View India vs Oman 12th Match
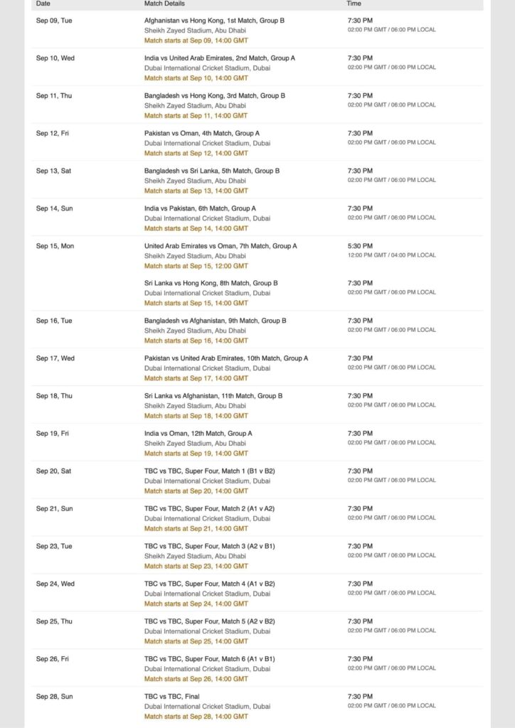This screenshot has width=515, height=728. click(x=198, y=434)
